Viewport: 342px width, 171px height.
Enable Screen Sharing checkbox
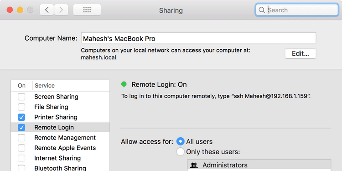point(21,97)
